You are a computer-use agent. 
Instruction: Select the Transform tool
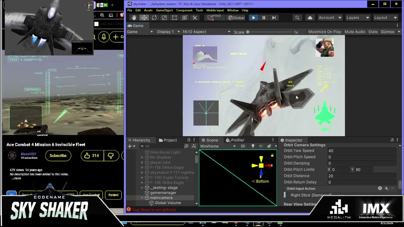tap(184, 18)
